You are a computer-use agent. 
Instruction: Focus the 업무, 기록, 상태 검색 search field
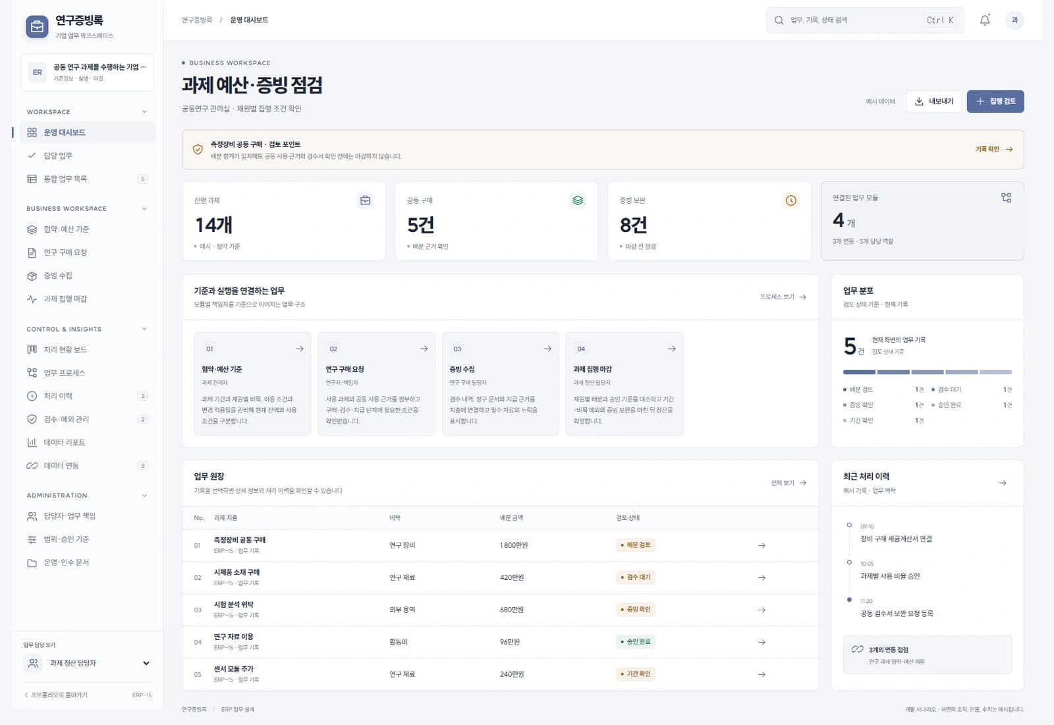point(865,20)
